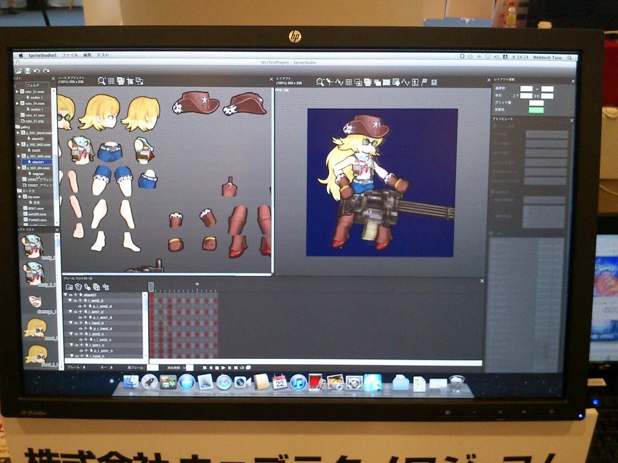Open the Apple menu
Image resolution: width=618 pixels, height=463 pixels.
21,55
